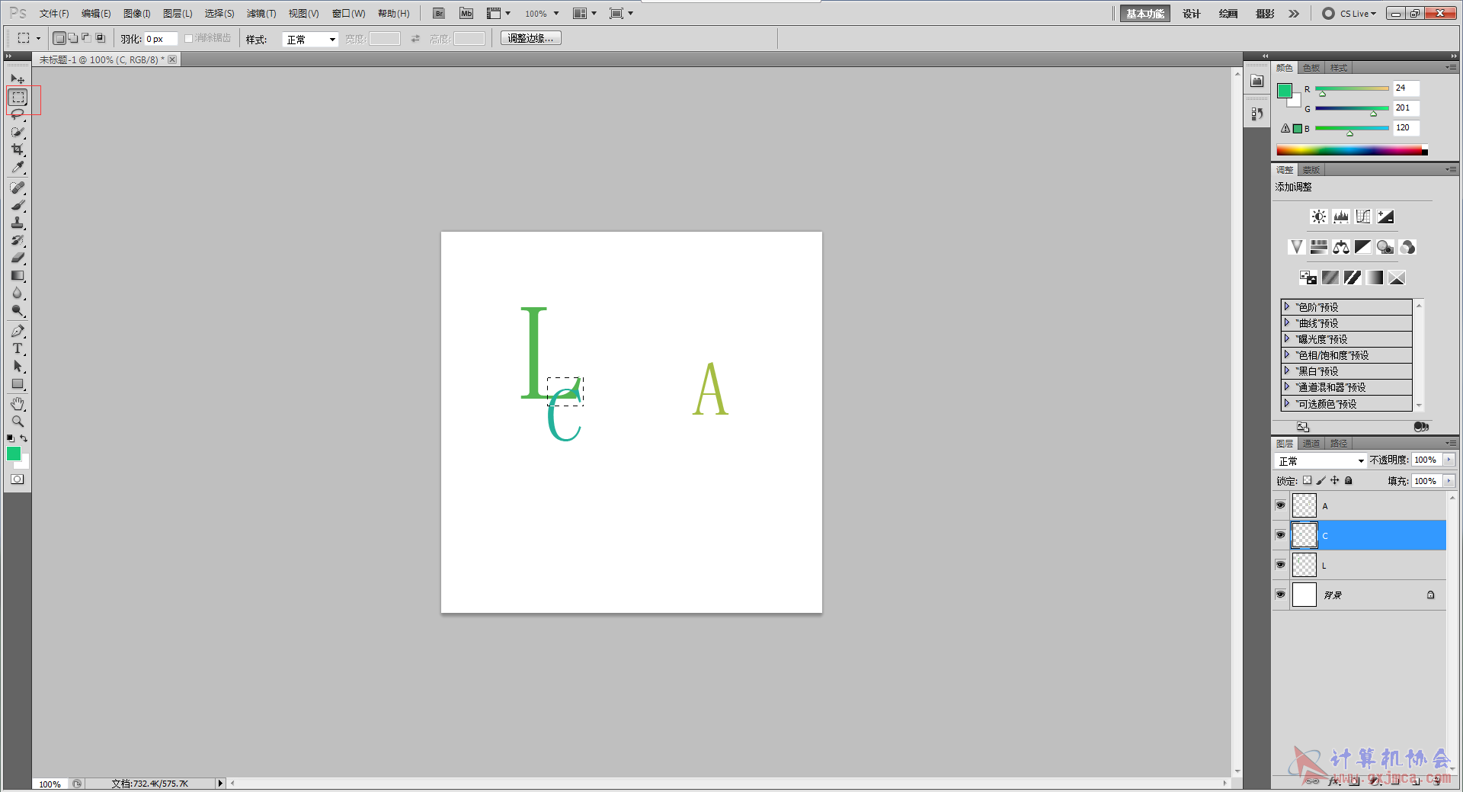
Task: Toggle Quick Mask mode
Action: coord(18,479)
